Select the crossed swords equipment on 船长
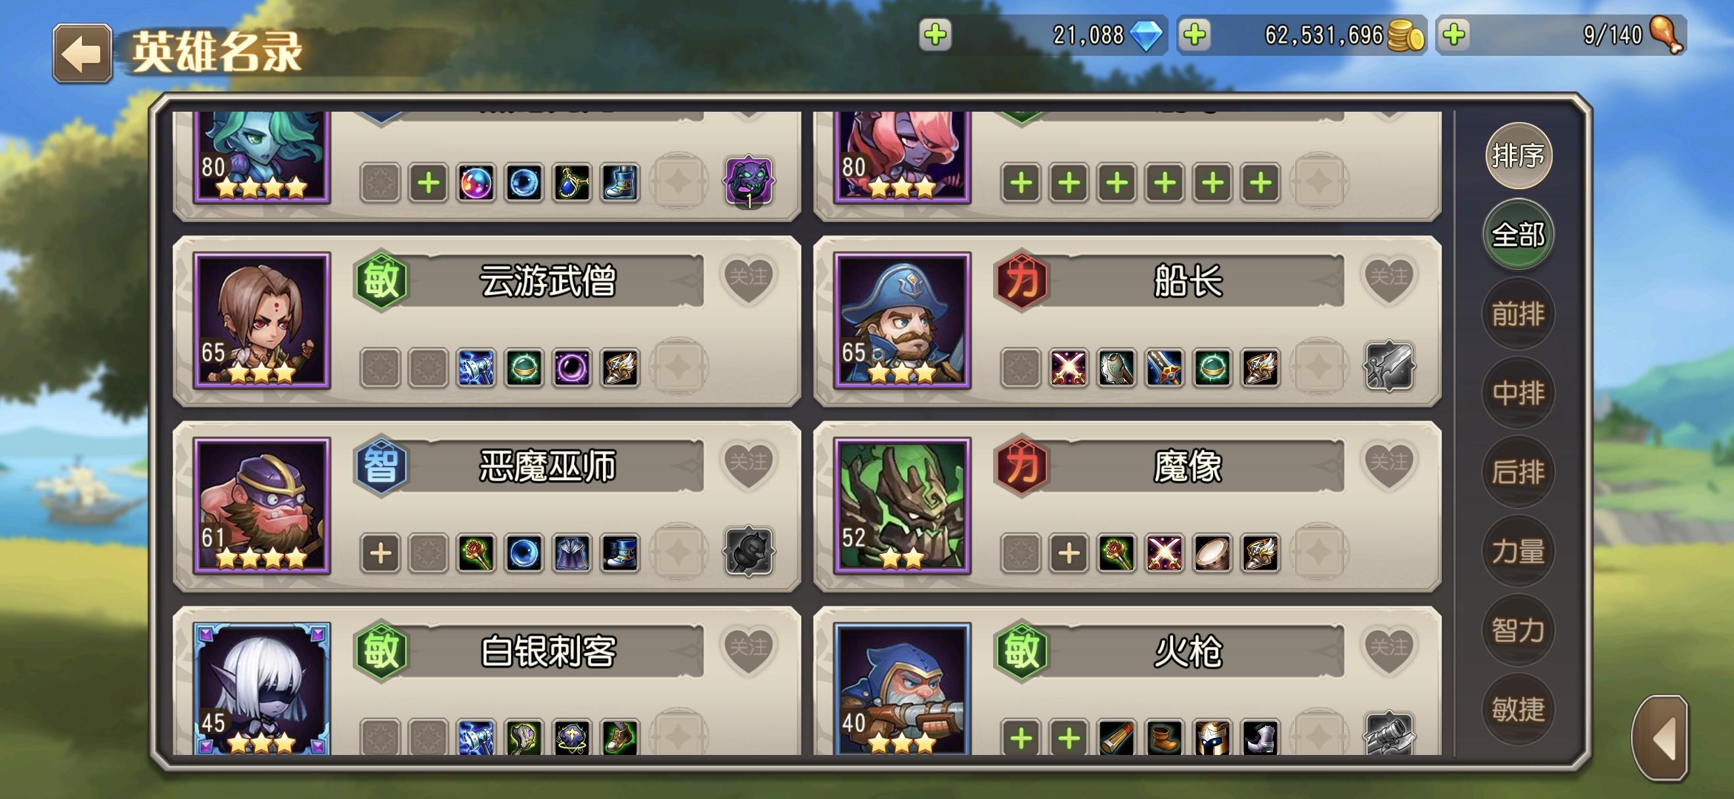This screenshot has width=1734, height=799. (1068, 368)
